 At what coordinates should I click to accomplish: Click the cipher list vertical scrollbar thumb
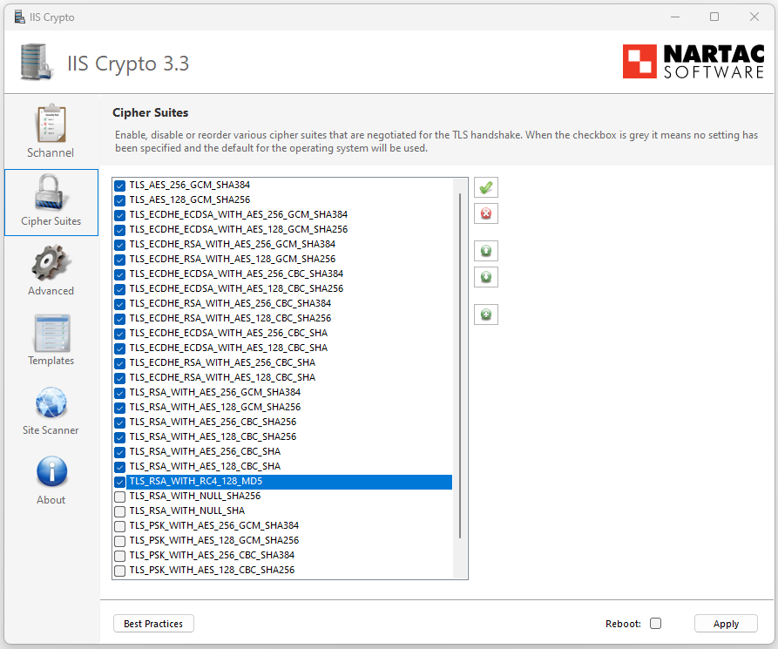pyautogui.click(x=460, y=366)
